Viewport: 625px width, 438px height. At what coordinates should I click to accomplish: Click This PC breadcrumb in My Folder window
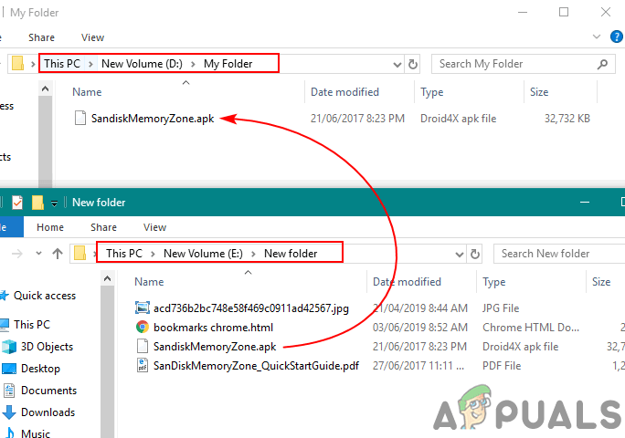coord(62,64)
